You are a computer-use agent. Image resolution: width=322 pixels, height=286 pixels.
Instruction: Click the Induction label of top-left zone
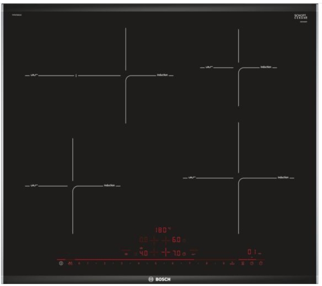pos(162,75)
